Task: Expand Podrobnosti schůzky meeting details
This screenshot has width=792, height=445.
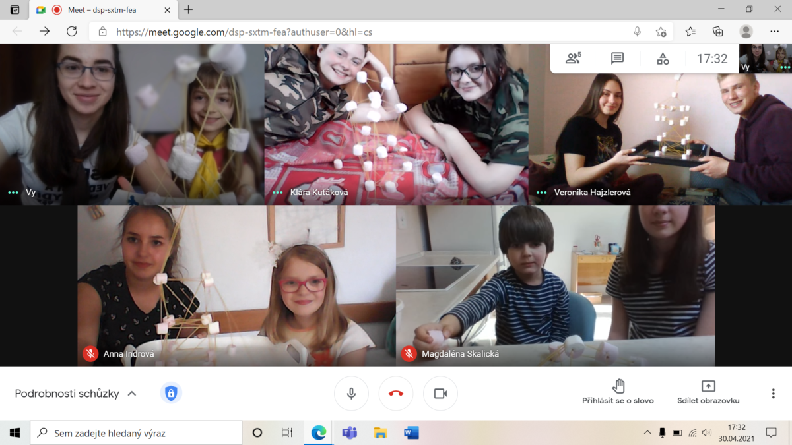Action: [75, 394]
